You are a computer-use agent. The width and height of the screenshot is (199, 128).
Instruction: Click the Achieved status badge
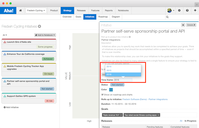48,59
